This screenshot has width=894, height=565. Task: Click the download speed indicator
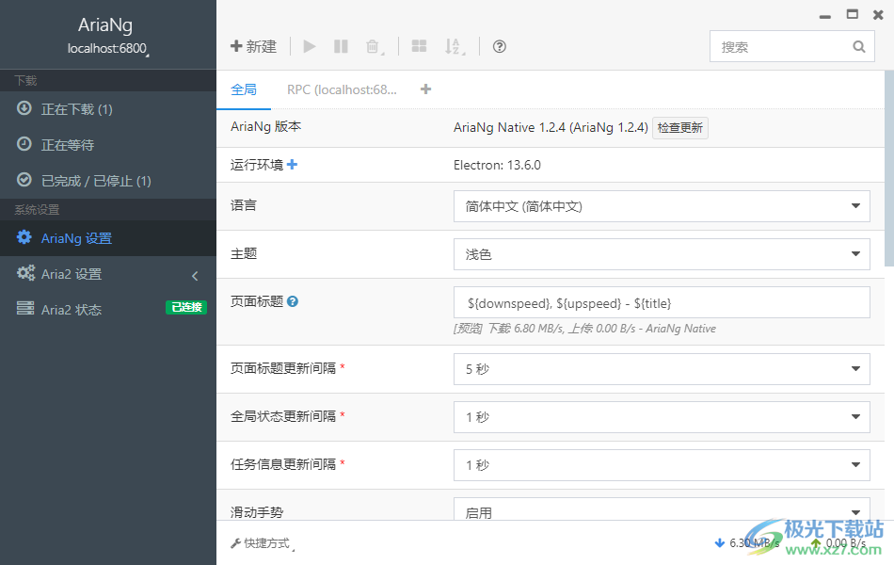[x=747, y=542]
